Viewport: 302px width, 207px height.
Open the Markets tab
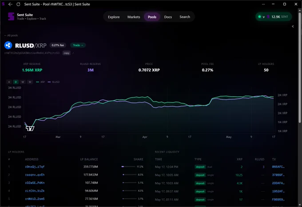[x=134, y=17]
